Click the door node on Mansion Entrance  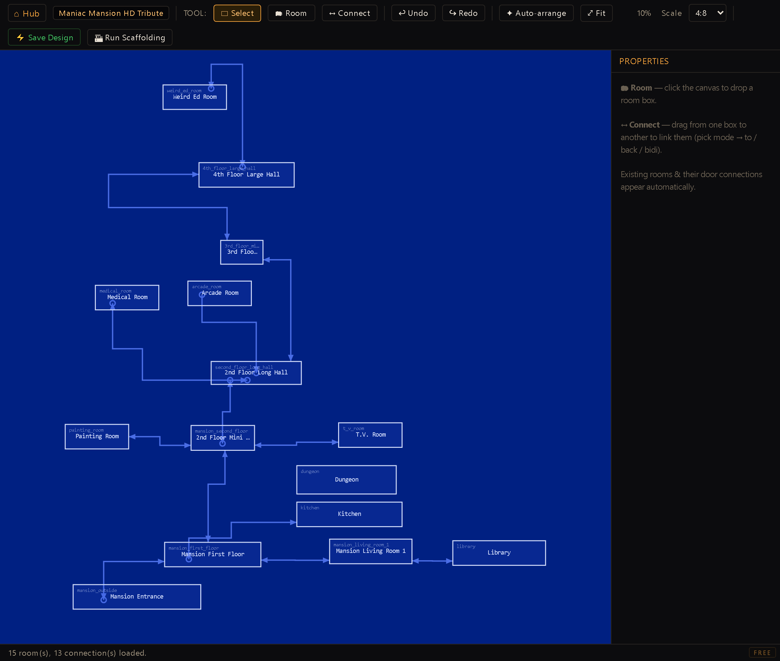(104, 600)
